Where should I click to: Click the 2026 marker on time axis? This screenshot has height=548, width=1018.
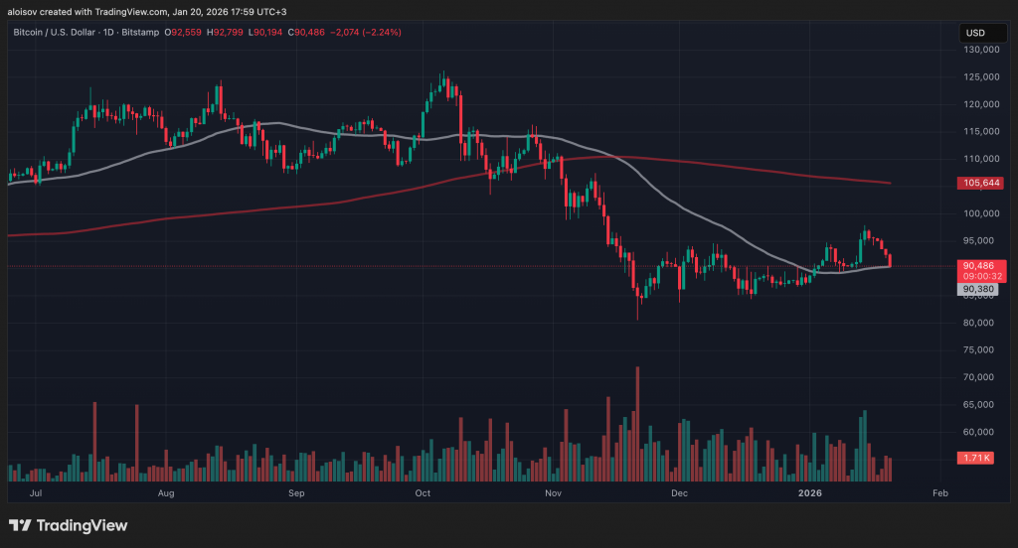pos(811,491)
